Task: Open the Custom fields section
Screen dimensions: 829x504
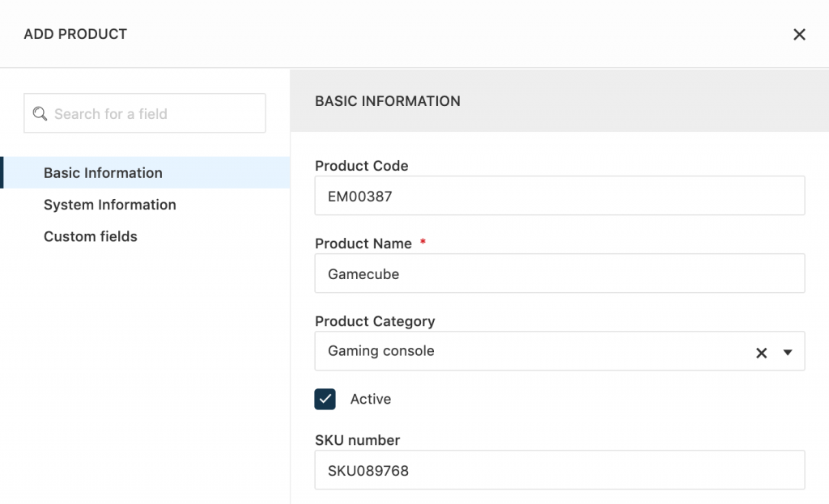Action: [90, 236]
